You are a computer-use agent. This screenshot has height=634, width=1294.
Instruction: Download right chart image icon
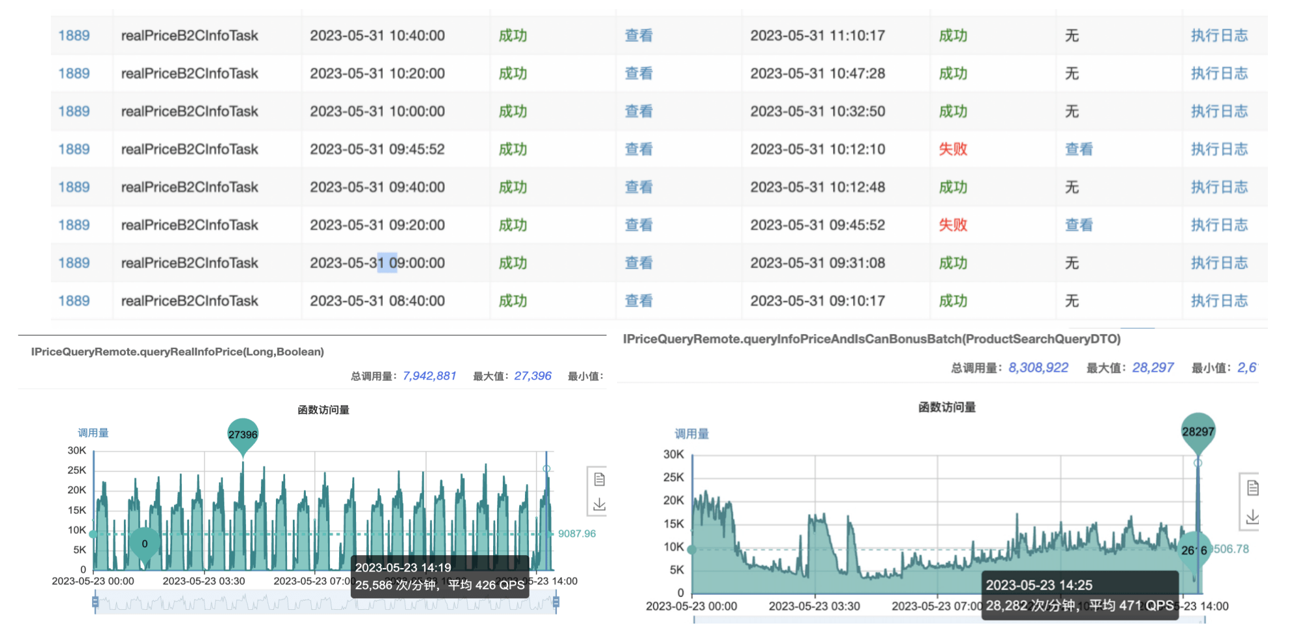coord(1252,517)
